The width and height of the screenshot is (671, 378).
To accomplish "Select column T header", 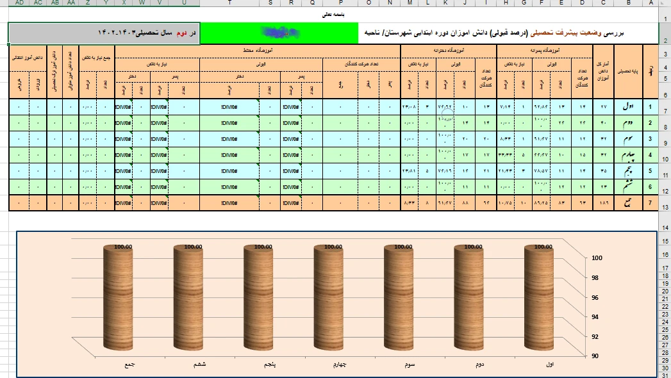I will tap(229, 3).
